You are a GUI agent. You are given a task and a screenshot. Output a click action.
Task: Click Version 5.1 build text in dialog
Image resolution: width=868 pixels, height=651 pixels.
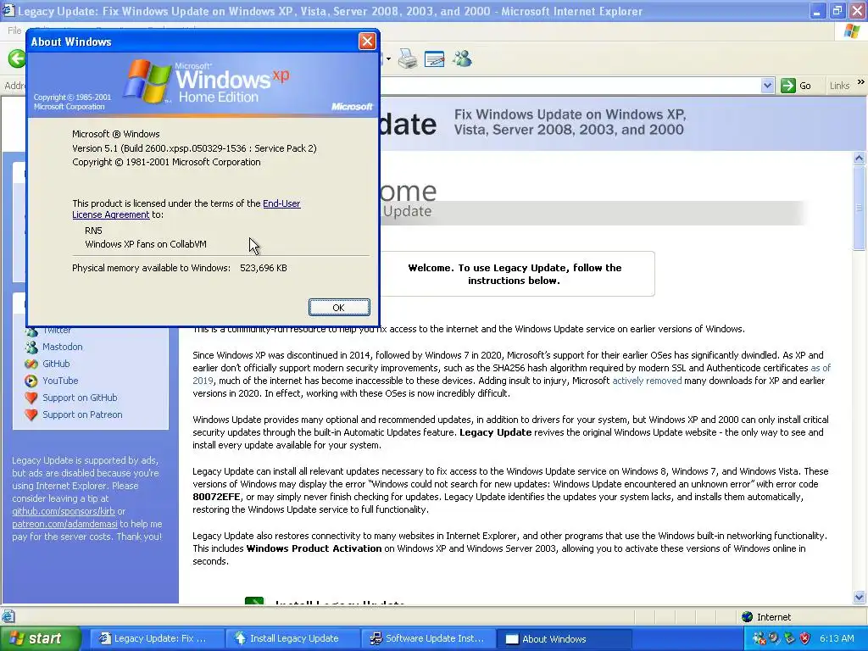click(194, 148)
